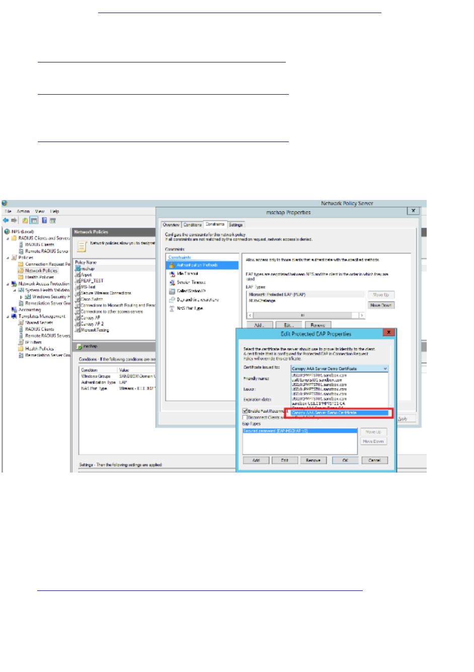Screen dimensions: 474x672
Task: Click Cancel in Edit Protected EAP Properties
Action: [x=374, y=460]
